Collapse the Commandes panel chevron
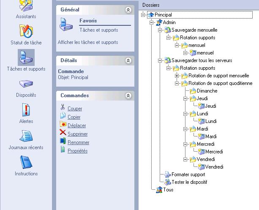Image resolution: width=259 pixels, height=210 pixels. [128, 96]
